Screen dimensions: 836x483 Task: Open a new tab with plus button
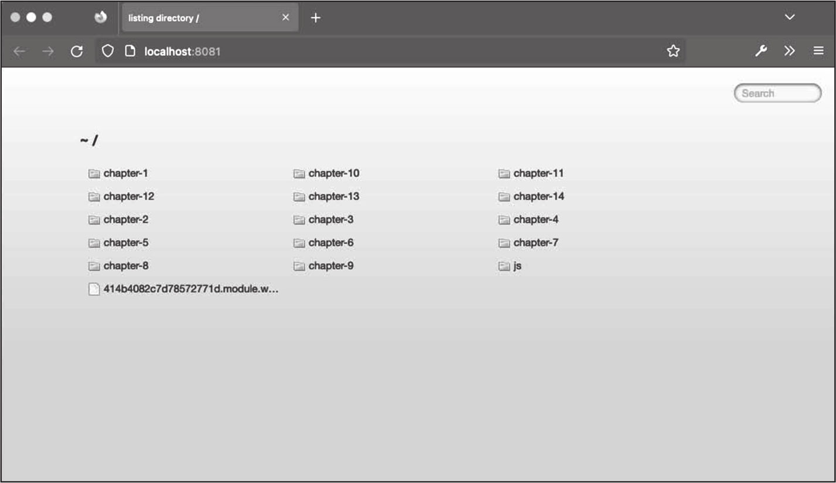point(316,18)
